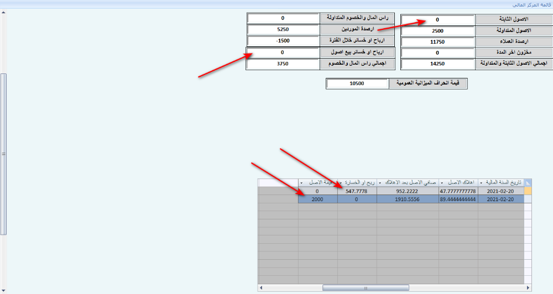
Task: Click the left pane scroll-up arrow
Action: tap(3, 13)
